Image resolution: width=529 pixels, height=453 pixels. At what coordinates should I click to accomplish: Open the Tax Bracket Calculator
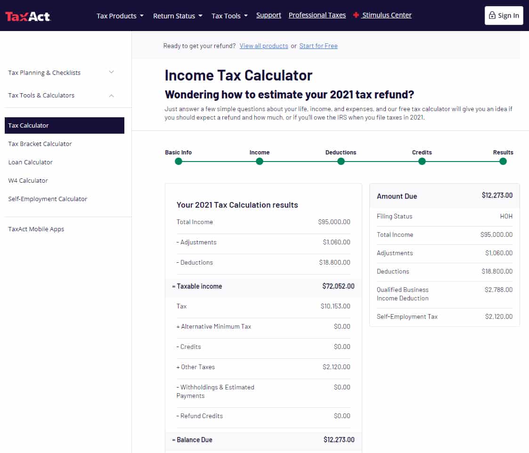click(40, 144)
